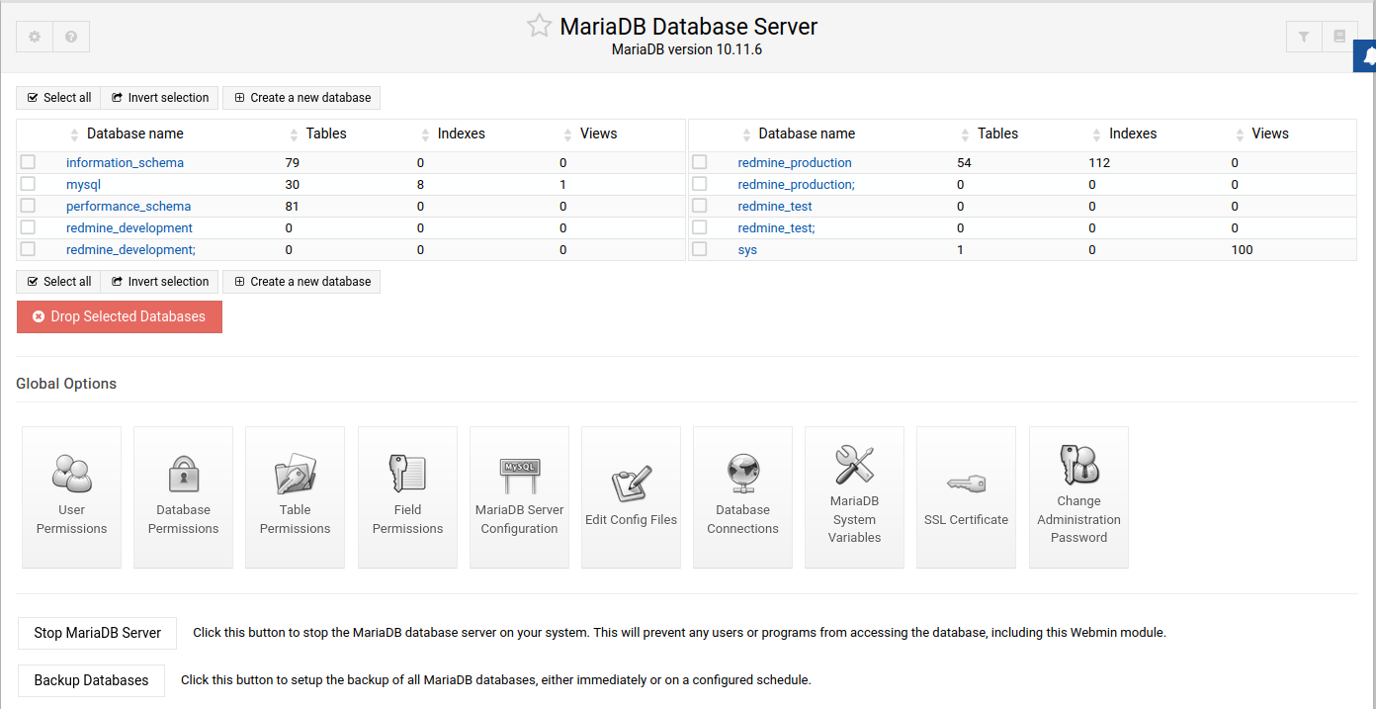Sort left table by Tables column

tap(325, 133)
